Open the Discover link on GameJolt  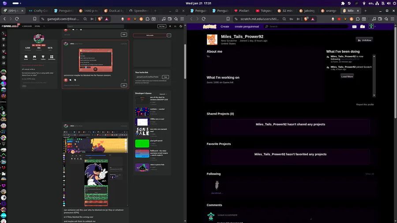[27, 26]
